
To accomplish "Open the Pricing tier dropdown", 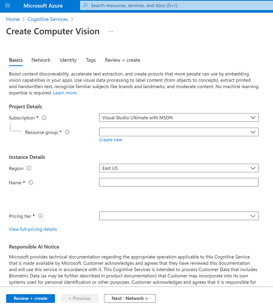I will point(179,216).
